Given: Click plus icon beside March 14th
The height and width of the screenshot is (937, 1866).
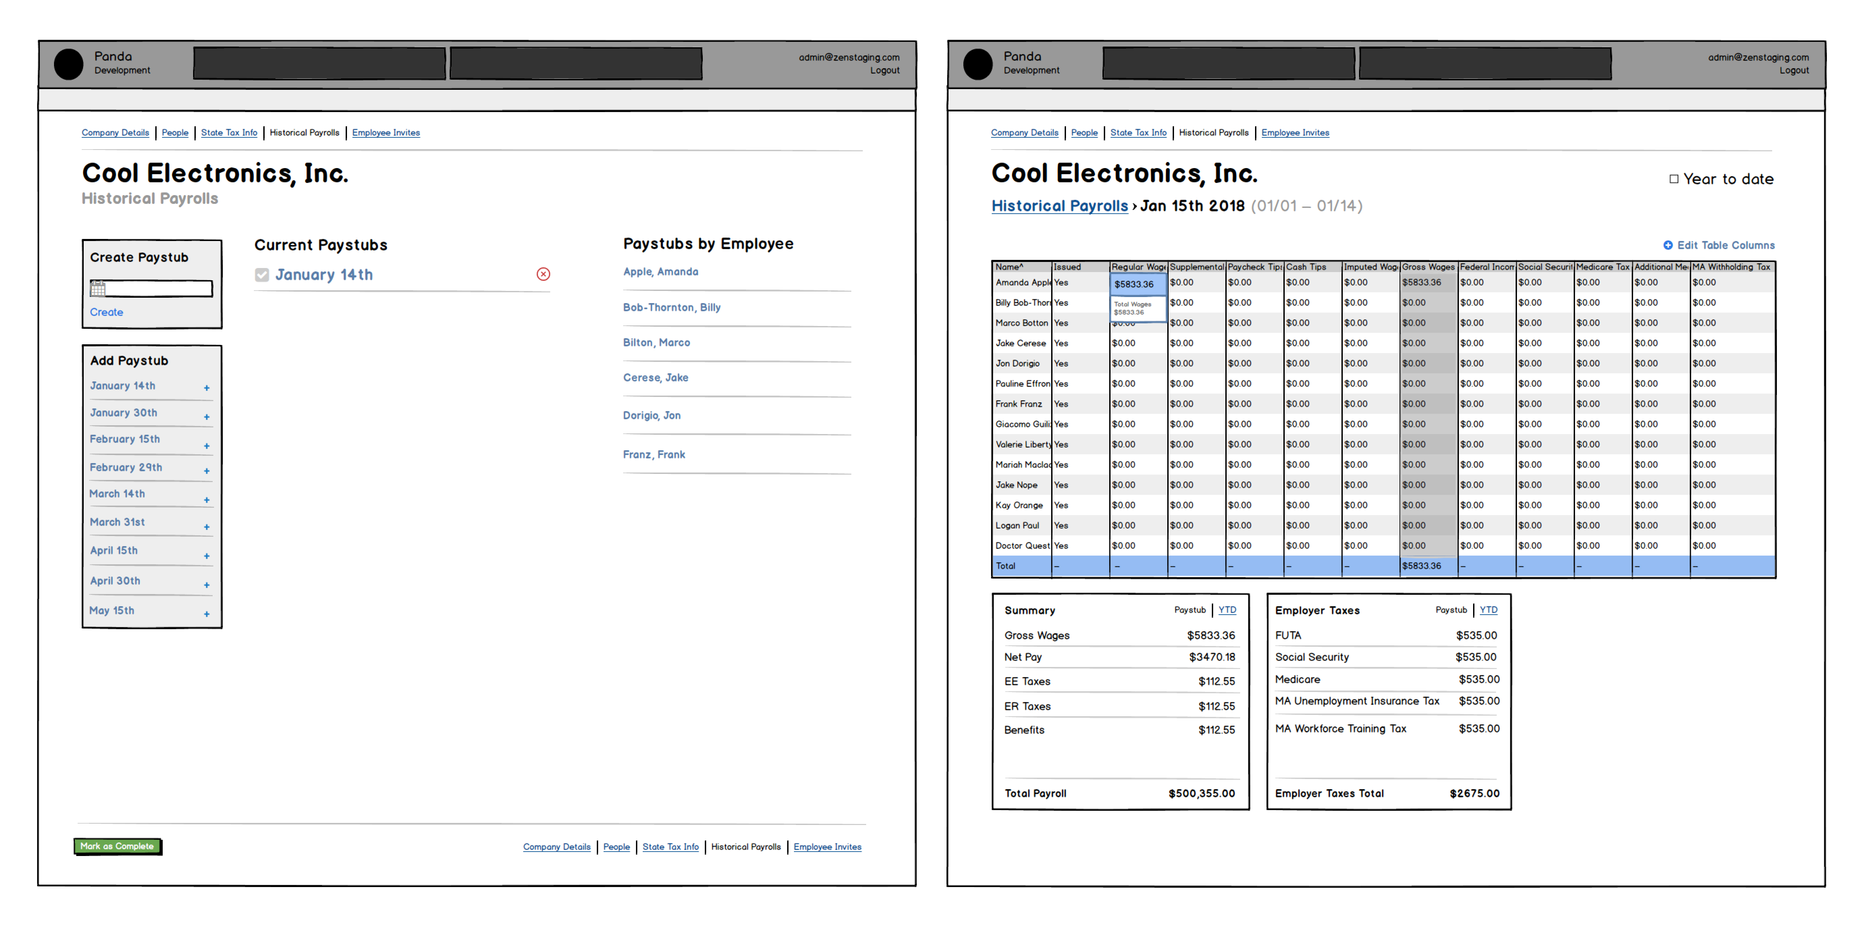Looking at the screenshot, I should (207, 500).
